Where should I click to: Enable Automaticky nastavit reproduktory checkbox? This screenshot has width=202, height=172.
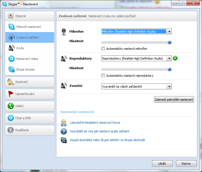[103, 76]
